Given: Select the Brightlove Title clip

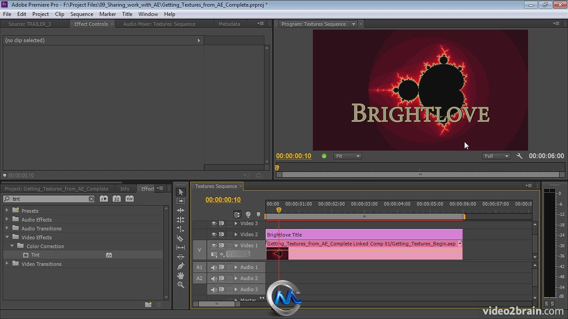Looking at the screenshot, I should (364, 235).
